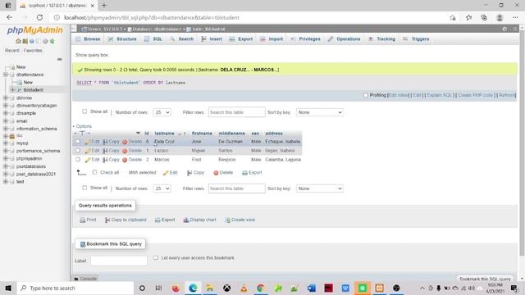This screenshot has width=525, height=295.
Task: Open the lower Sort by key dropdown
Action: tap(319, 188)
